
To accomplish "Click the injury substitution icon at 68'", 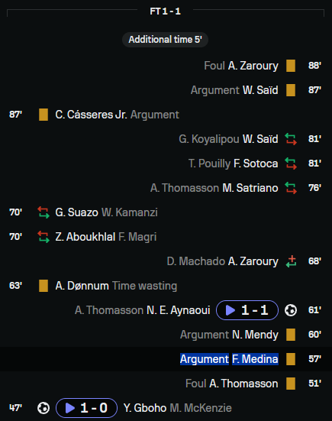I will click(291, 261).
